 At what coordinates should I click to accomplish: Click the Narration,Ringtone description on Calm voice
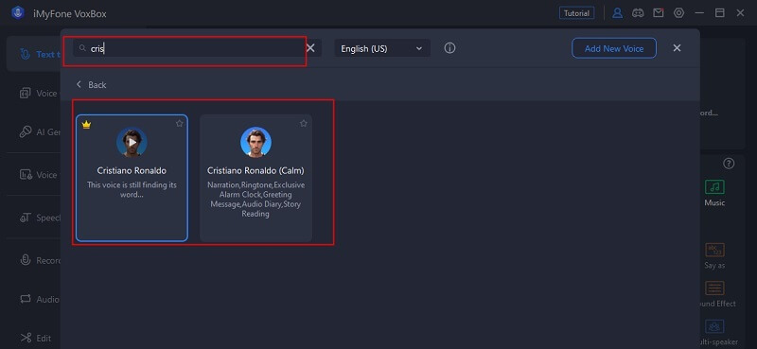click(x=255, y=200)
